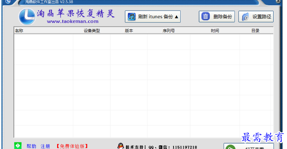Image resolution: width=287 pixels, height=149 pixels.
Task: Click the trash can delete icon
Action: 206,16
